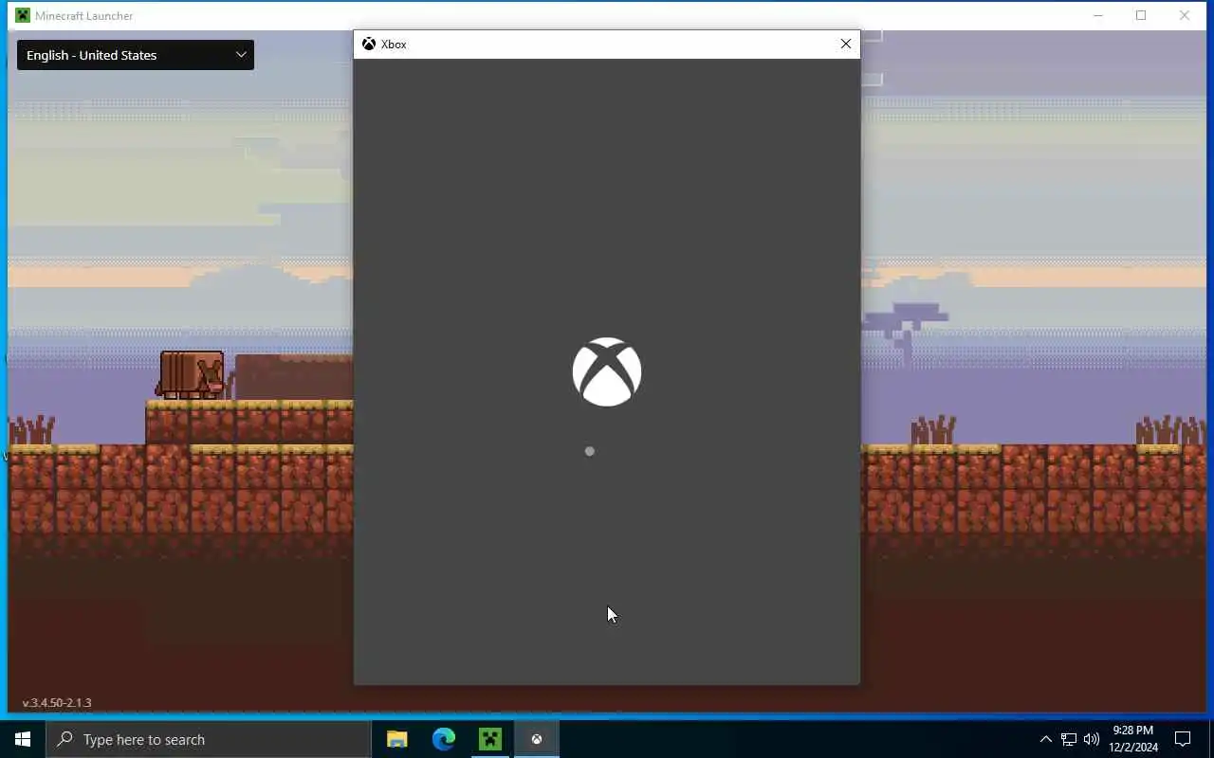Minimize the Minecraft Launcher window
1214x758 pixels.
coord(1097,15)
